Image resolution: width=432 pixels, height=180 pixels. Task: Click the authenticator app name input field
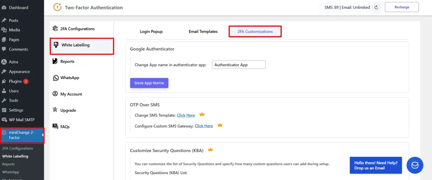pyautogui.click(x=239, y=65)
